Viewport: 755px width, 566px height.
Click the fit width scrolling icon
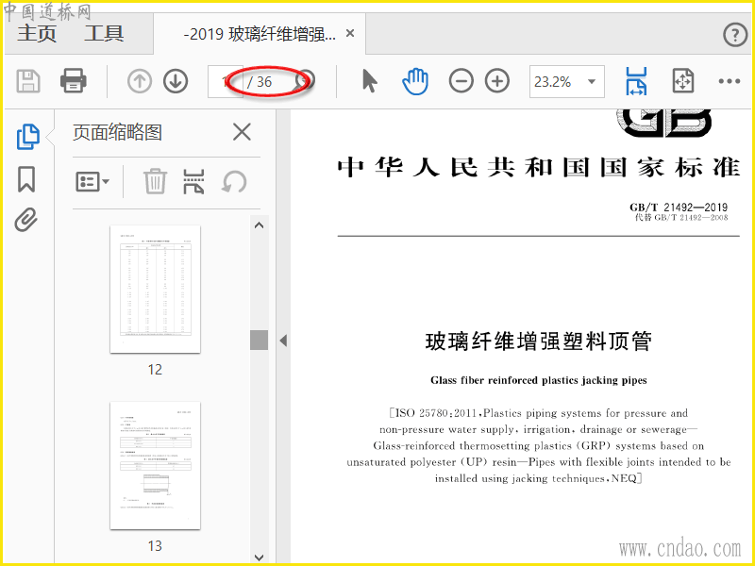(636, 81)
